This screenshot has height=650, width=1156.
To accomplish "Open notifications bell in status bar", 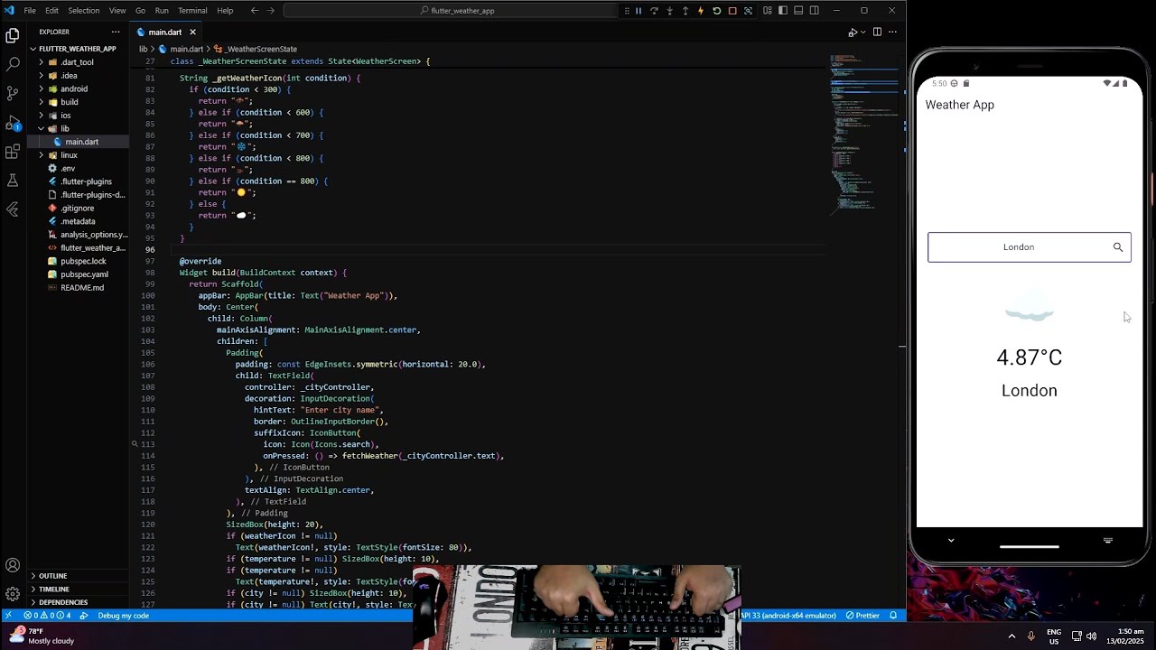I will tap(894, 616).
